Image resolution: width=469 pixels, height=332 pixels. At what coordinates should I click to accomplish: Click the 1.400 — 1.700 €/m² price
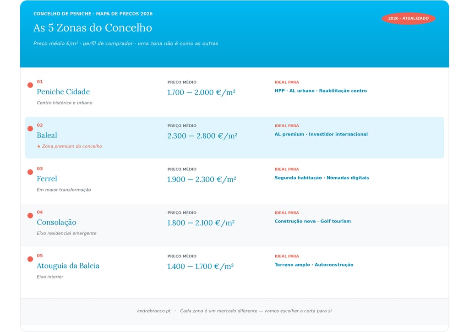(x=201, y=267)
